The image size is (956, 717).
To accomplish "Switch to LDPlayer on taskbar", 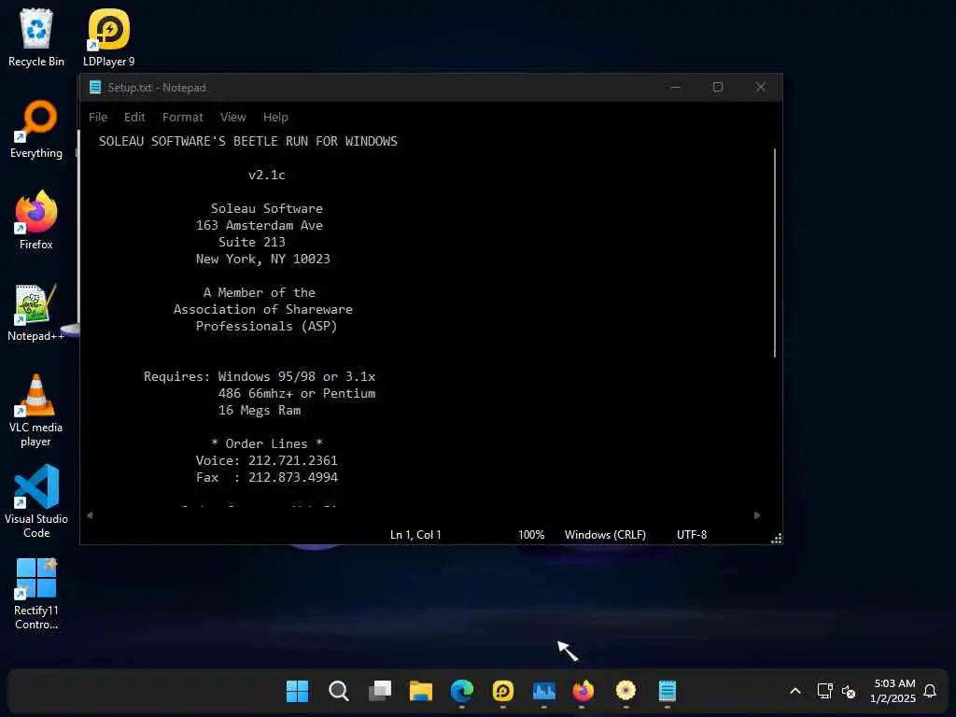I will (x=503, y=691).
